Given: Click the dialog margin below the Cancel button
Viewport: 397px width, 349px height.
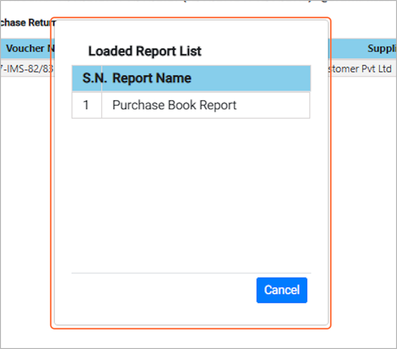Looking at the screenshot, I should tap(282, 314).
